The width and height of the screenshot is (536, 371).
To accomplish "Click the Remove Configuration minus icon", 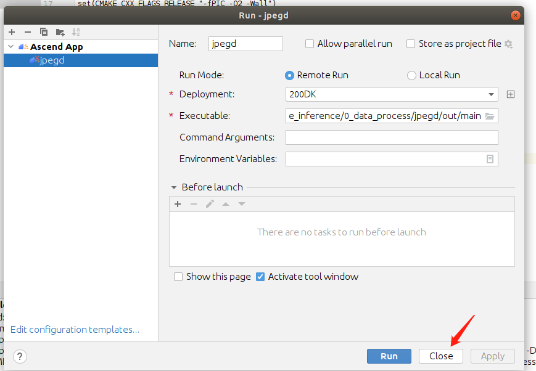I will click(28, 32).
